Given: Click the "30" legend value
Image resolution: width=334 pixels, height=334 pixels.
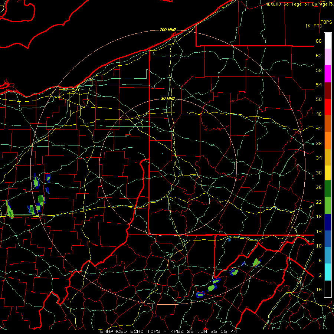Looking at the screenshot, I should [319, 173].
